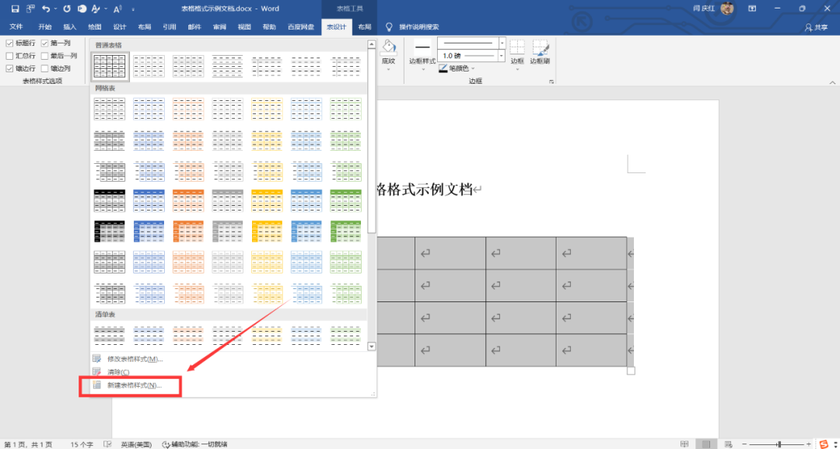Open the 文件 (File) tab
Screen dimensions: 840x449
[x=16, y=26]
